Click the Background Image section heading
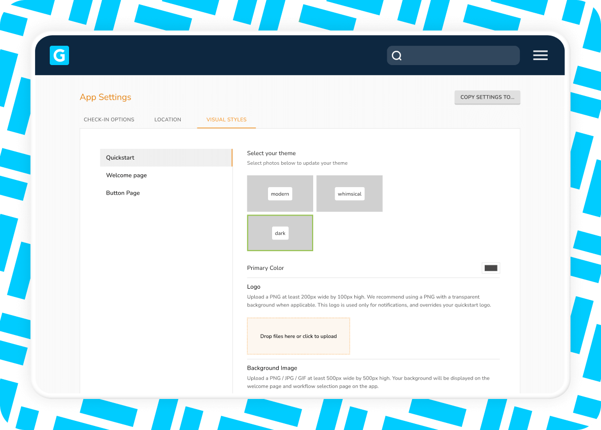Screen dimensions: 601x430 (272, 367)
